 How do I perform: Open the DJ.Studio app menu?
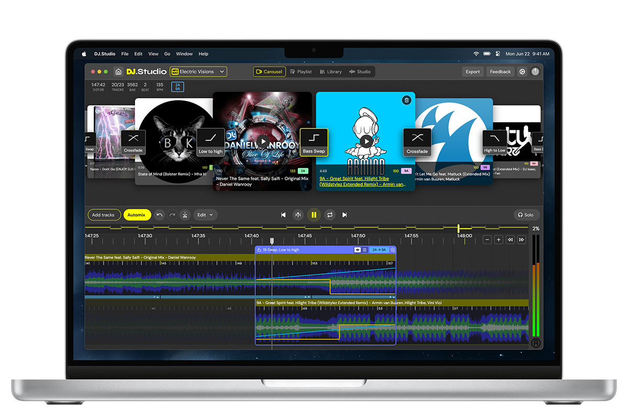104,54
